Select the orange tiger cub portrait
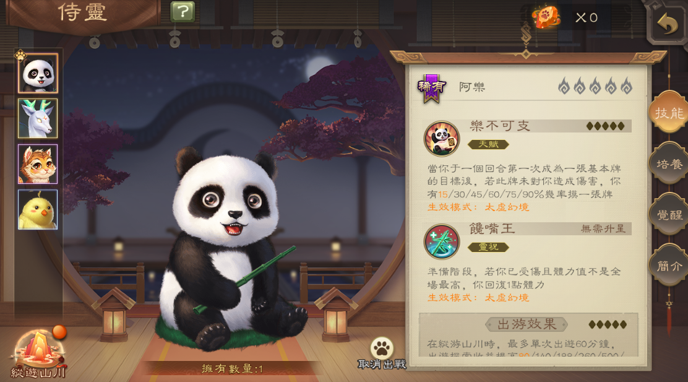688x382 pixels. coord(38,164)
